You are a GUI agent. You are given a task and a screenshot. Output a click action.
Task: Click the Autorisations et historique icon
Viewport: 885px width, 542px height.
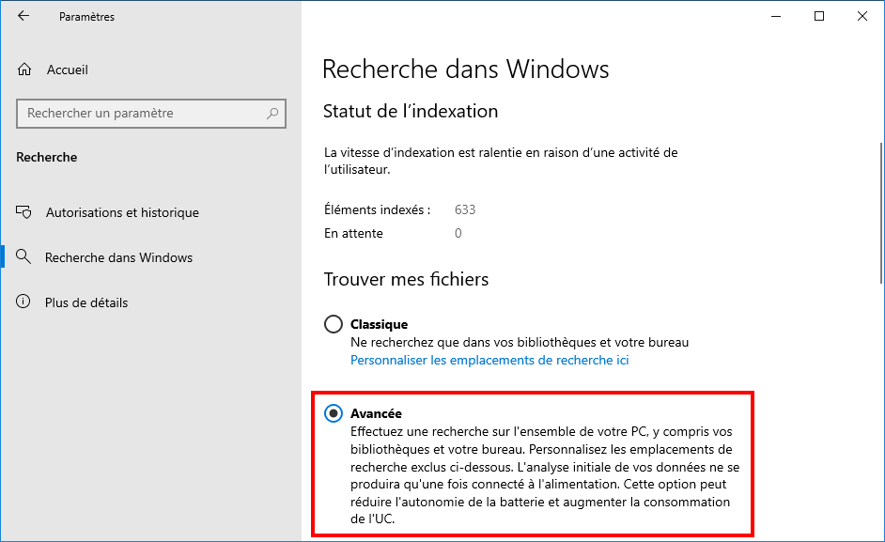[x=23, y=212]
